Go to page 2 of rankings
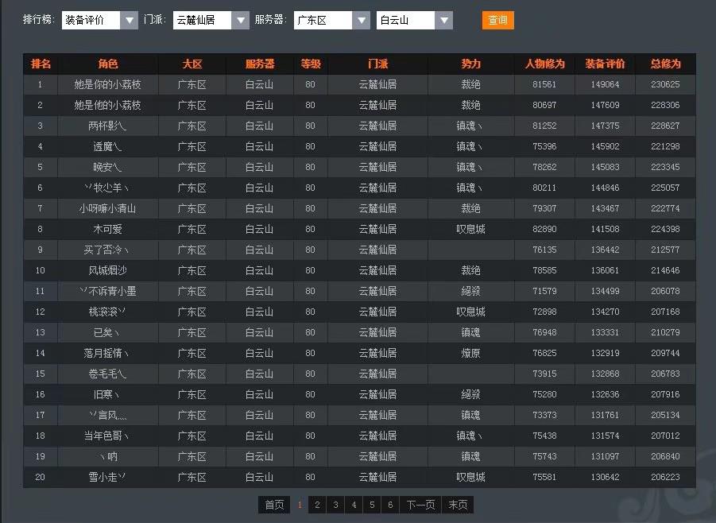The height and width of the screenshot is (523, 716). (317, 505)
